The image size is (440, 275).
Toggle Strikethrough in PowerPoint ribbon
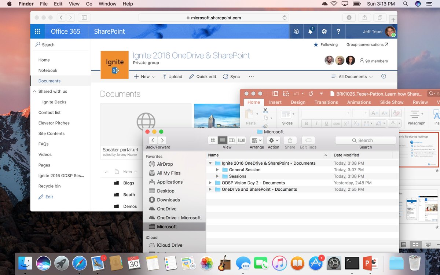(336, 124)
